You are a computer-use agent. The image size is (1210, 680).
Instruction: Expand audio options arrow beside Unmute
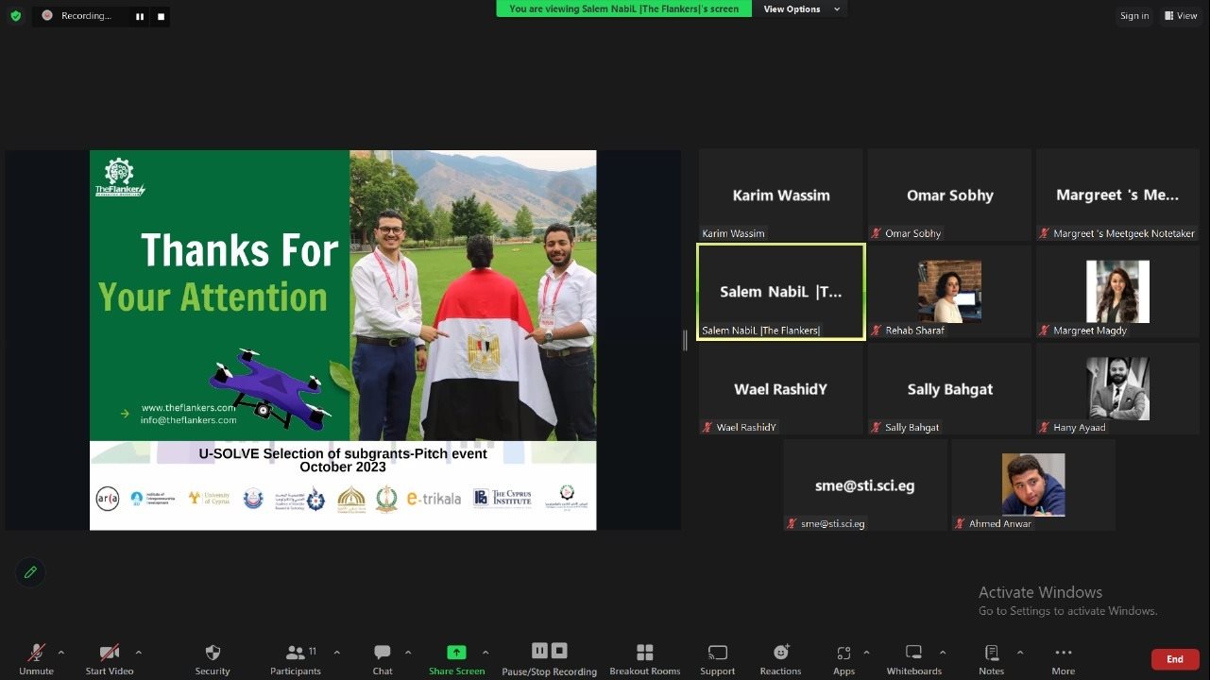point(61,653)
